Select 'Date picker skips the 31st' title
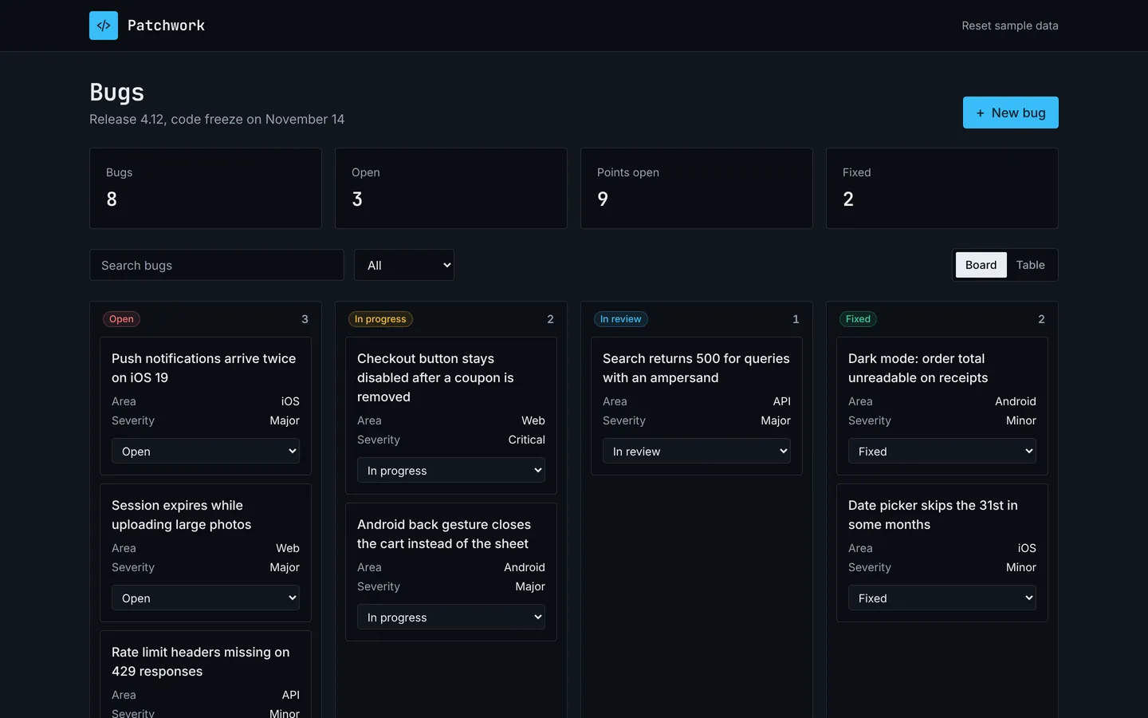Screen dimensions: 1148x718 (933, 515)
